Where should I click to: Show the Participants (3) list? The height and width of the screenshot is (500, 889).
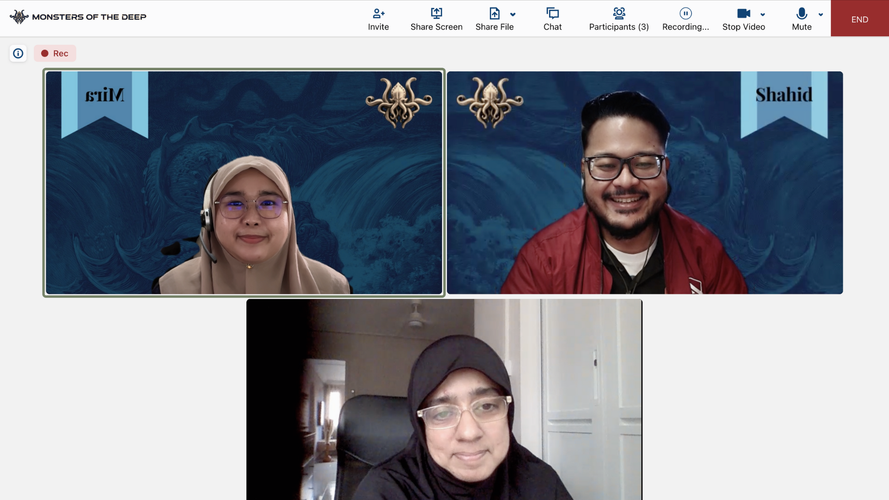[619, 19]
